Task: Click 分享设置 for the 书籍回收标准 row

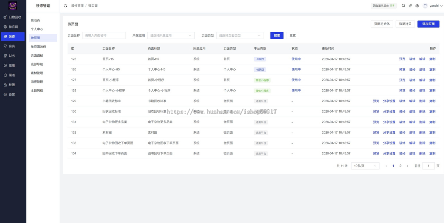Action: point(389,101)
